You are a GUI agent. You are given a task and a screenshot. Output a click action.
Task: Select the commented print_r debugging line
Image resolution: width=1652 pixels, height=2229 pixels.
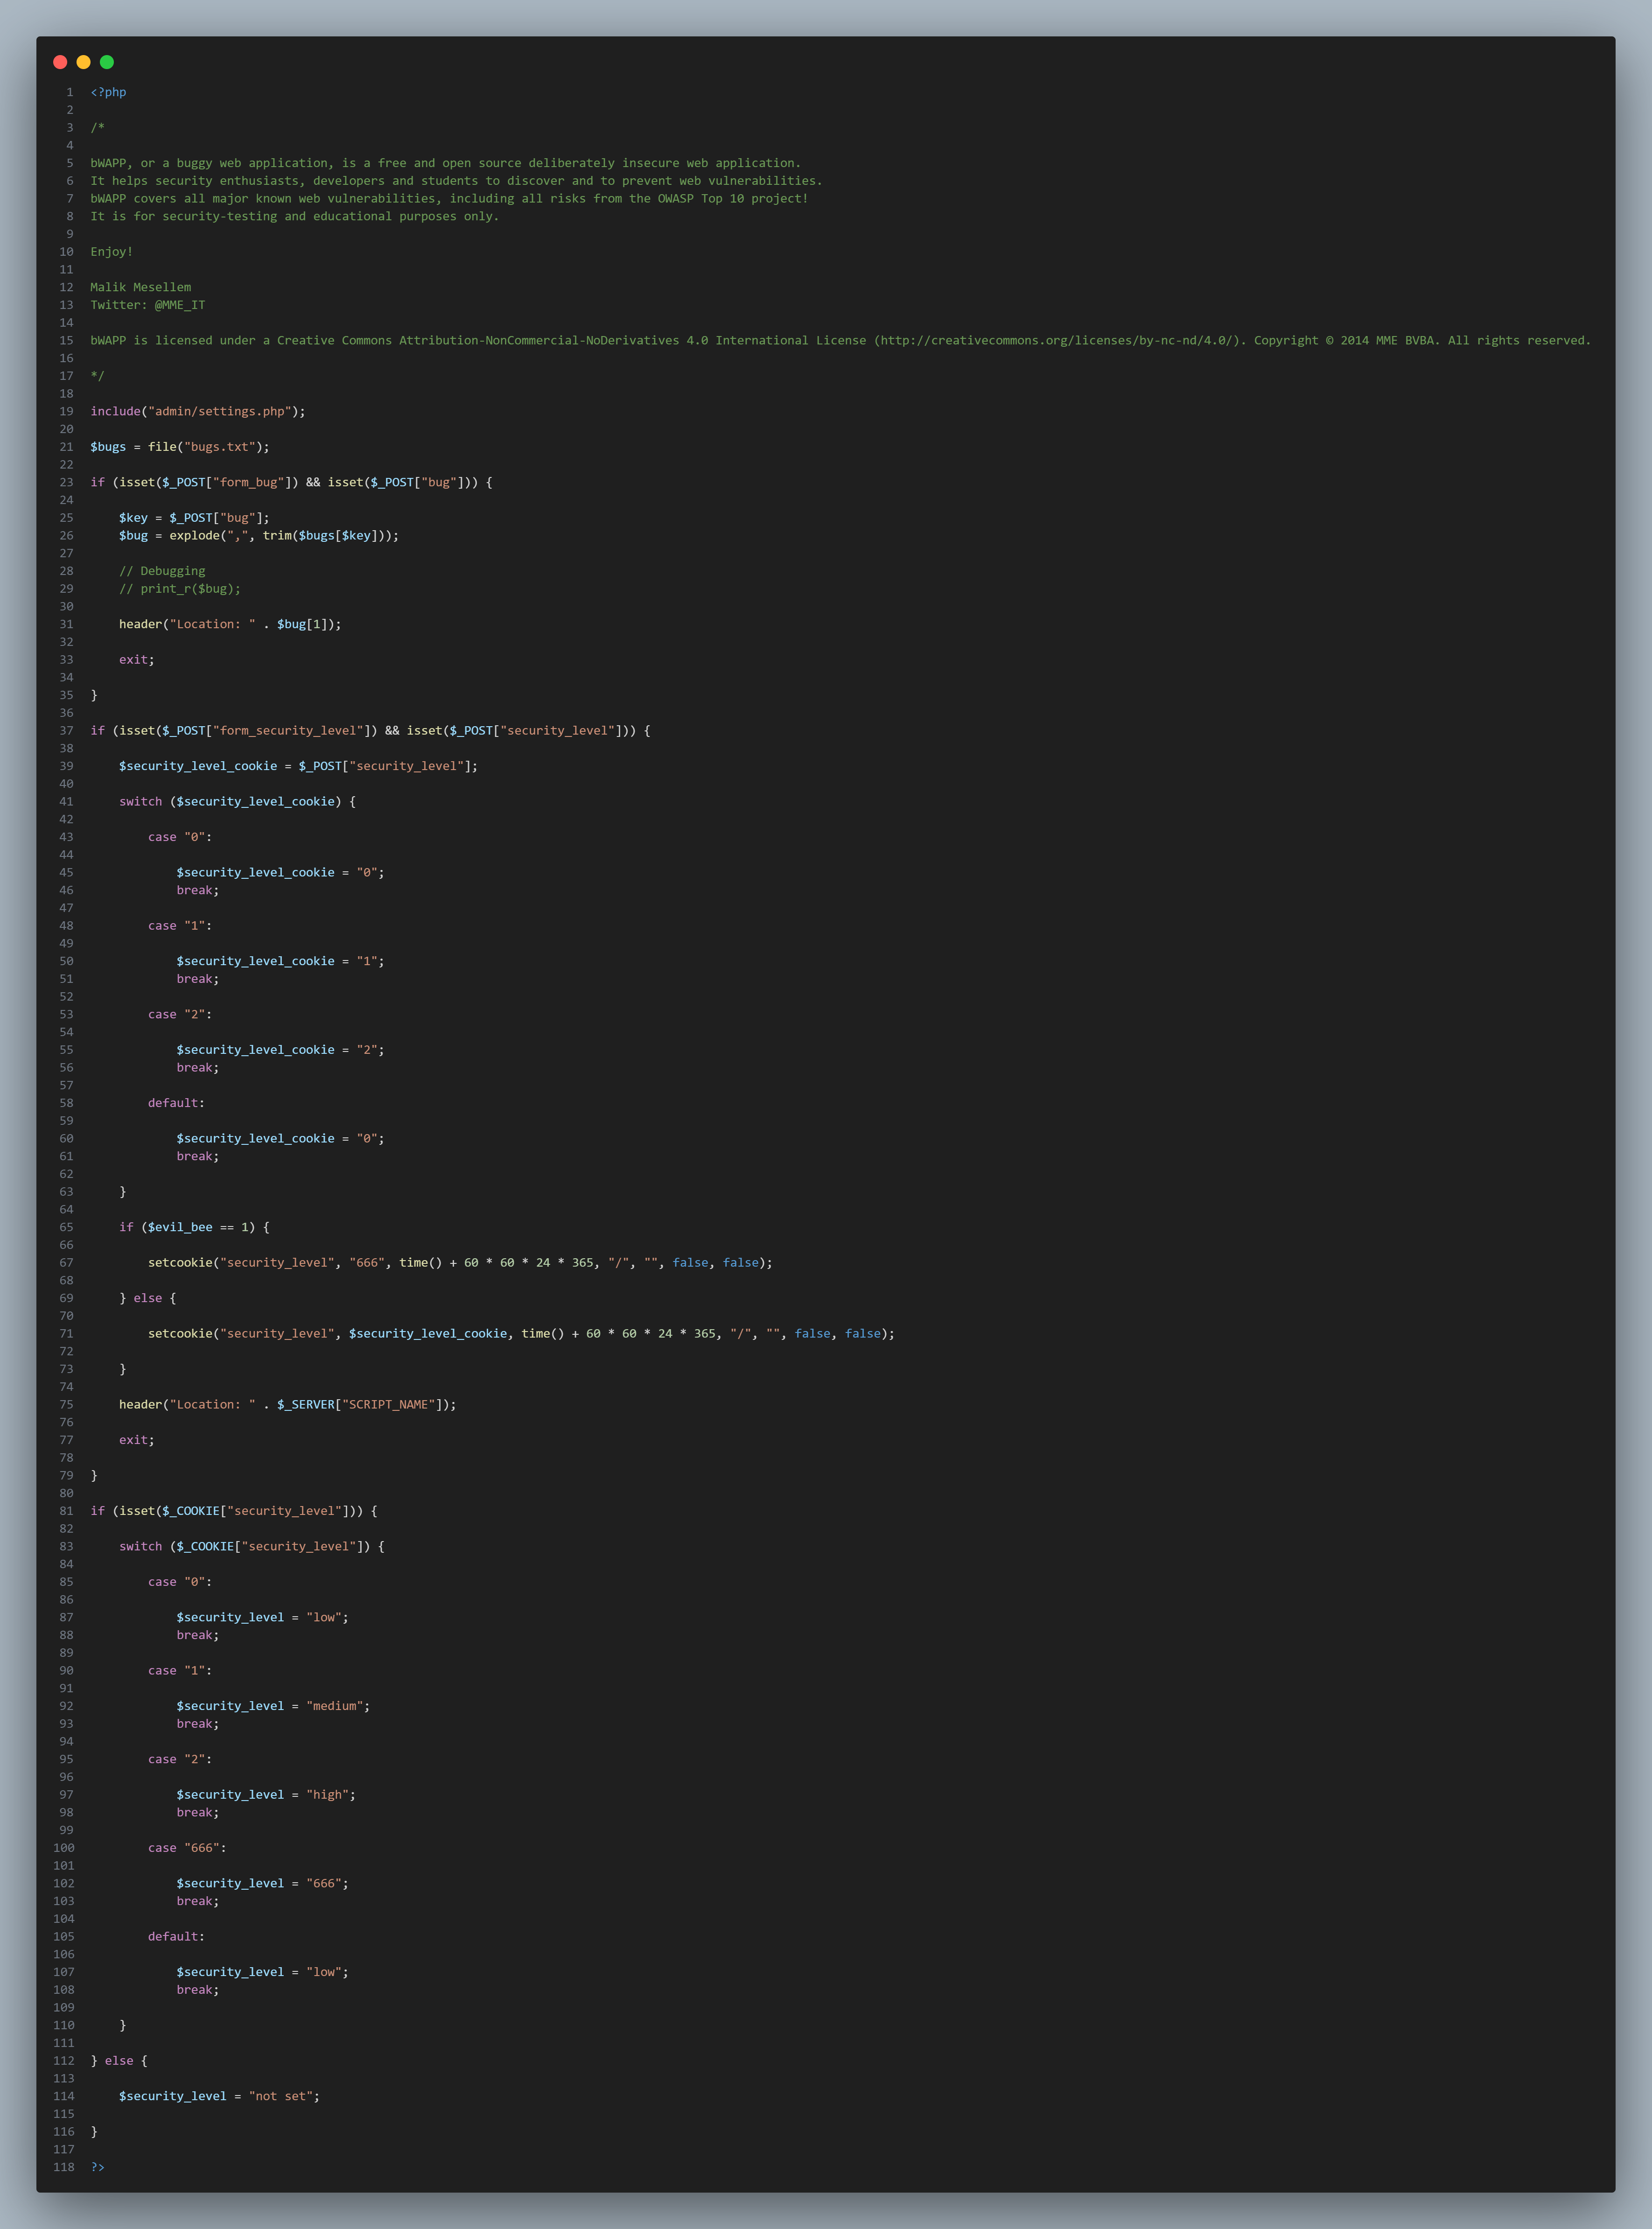click(x=181, y=588)
